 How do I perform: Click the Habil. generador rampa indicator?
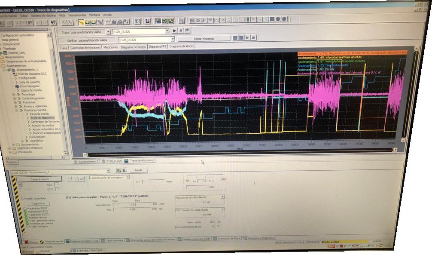pyautogui.click(x=27, y=221)
